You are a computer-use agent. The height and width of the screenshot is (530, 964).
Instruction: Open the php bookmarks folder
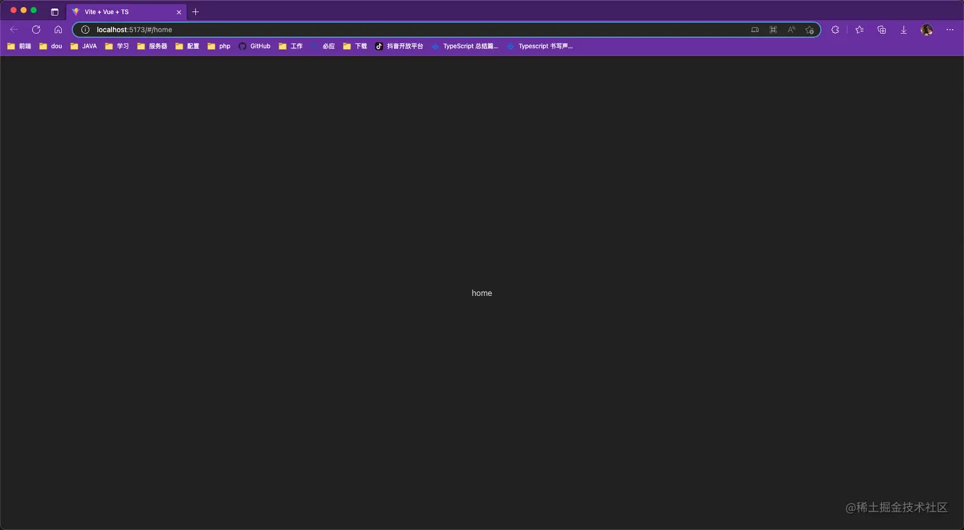(x=219, y=46)
